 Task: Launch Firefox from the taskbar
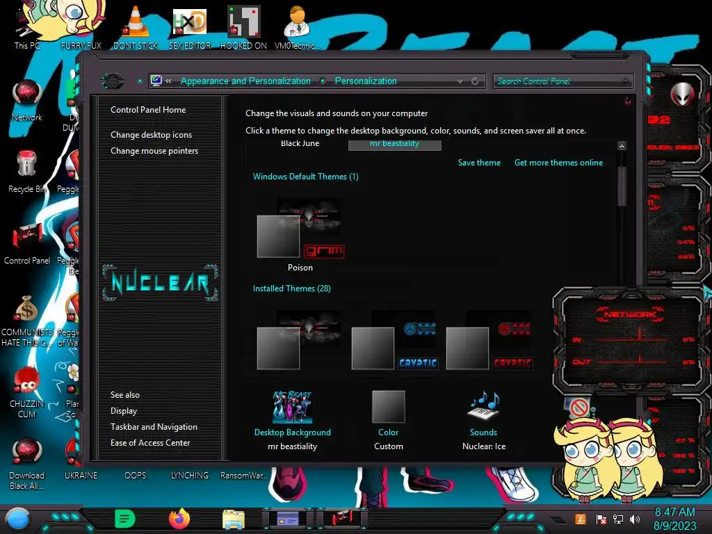[179, 519]
